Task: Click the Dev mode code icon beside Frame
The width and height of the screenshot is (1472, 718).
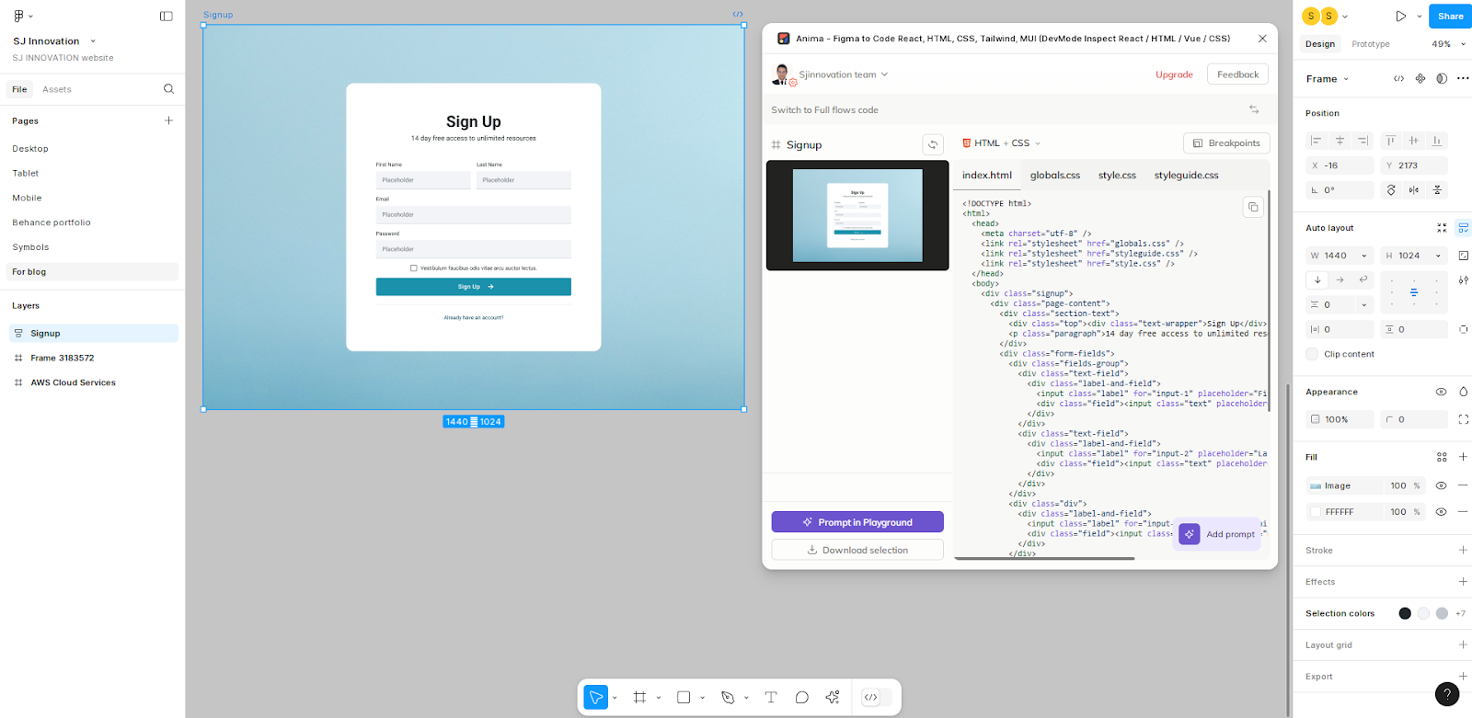Action: click(1398, 79)
